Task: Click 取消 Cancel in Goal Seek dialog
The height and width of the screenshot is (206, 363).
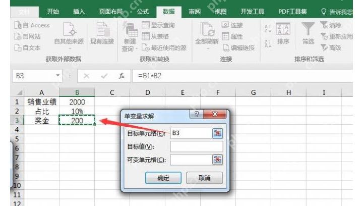Action: pyautogui.click(x=204, y=178)
